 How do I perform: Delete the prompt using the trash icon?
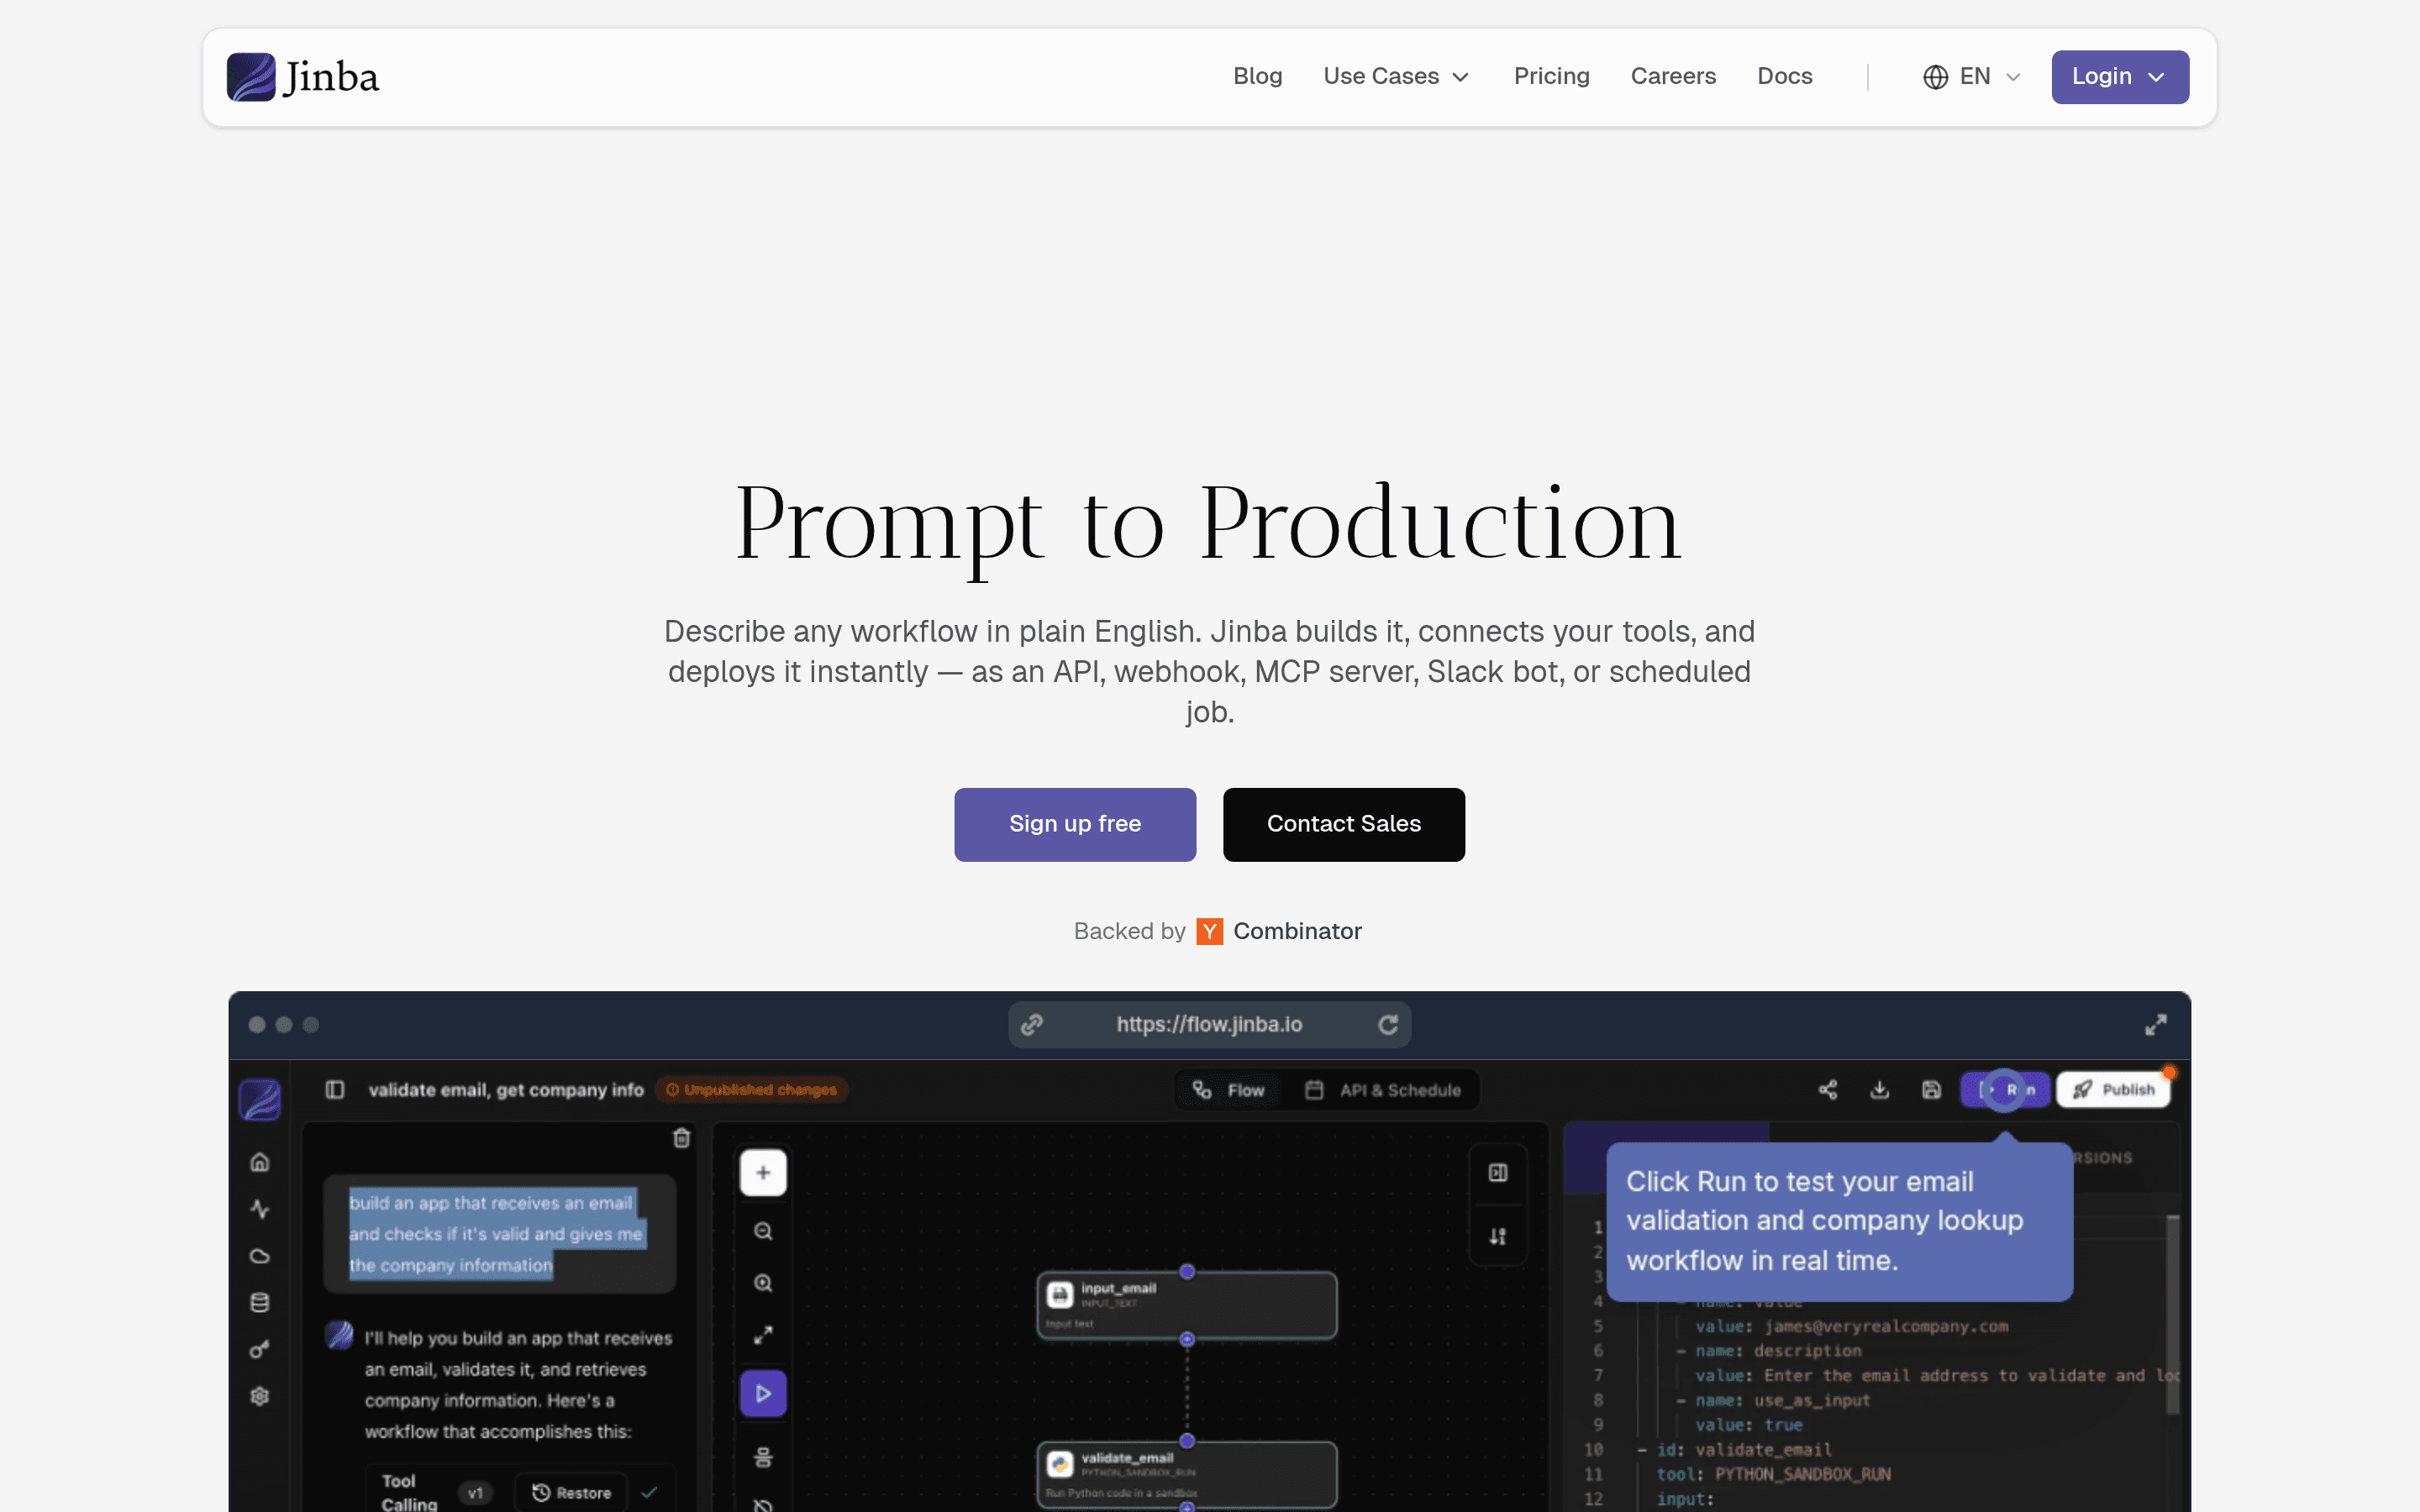[x=681, y=1138]
